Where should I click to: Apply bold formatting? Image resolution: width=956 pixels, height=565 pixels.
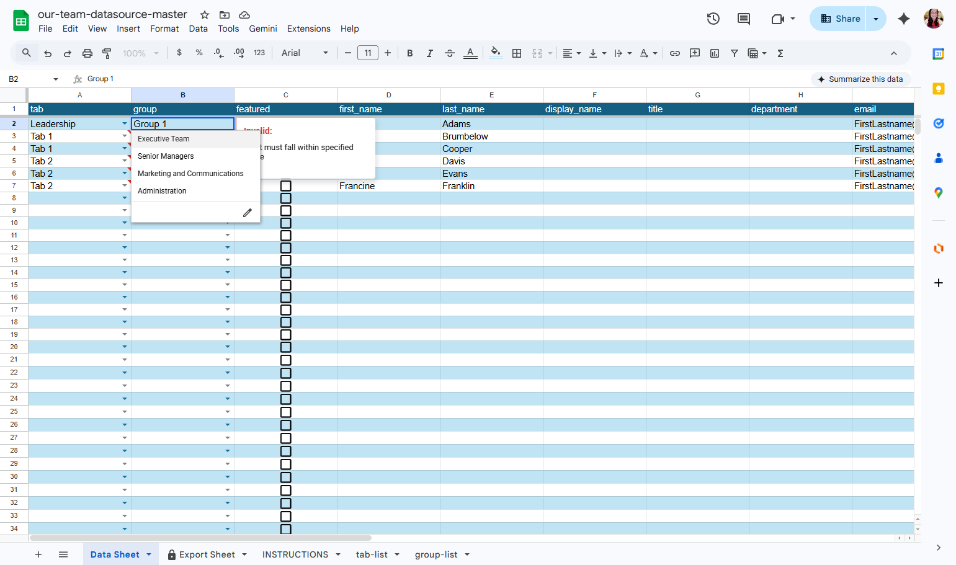point(410,53)
